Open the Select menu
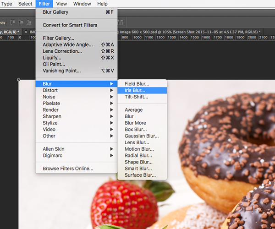Viewport: 275px width, 229px height. click(25, 4)
